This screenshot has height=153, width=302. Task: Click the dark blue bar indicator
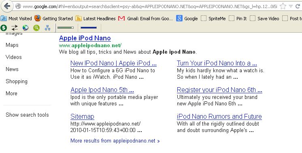[89, 28]
